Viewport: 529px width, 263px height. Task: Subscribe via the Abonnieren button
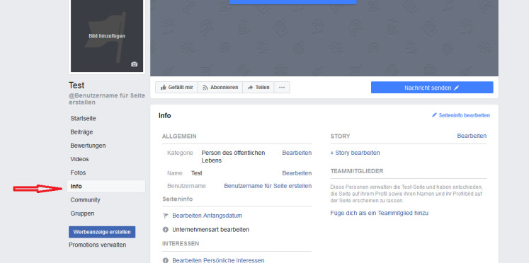pyautogui.click(x=220, y=87)
